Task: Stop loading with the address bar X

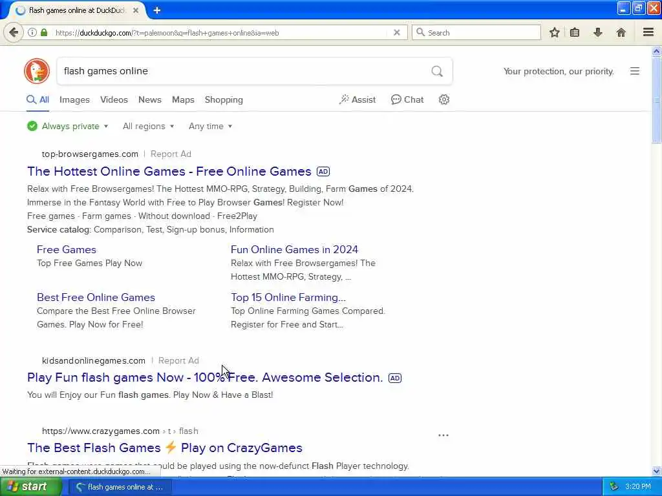Action: point(396,32)
